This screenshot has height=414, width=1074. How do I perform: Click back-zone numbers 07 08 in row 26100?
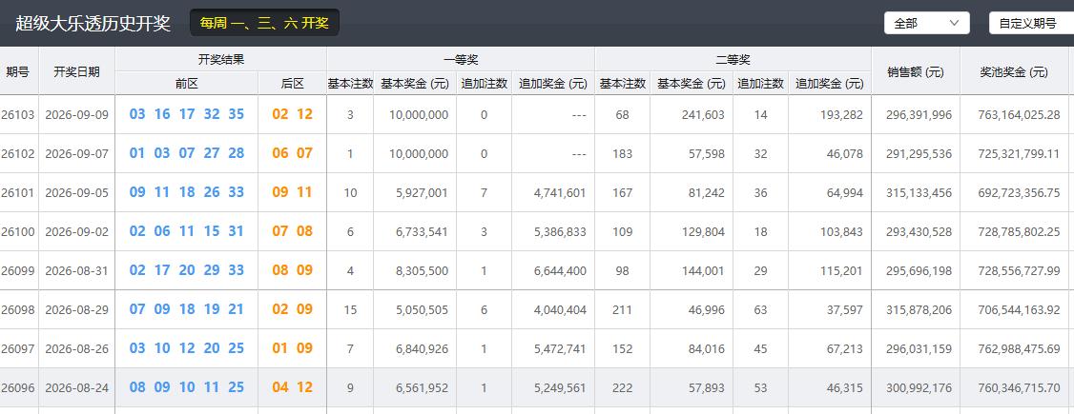pos(293,231)
